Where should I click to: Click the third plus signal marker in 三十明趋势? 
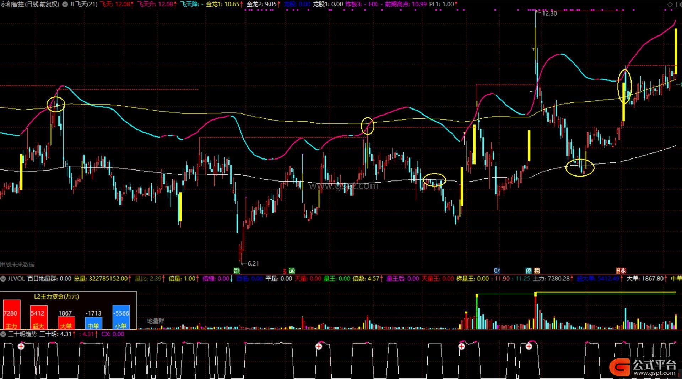461,346
